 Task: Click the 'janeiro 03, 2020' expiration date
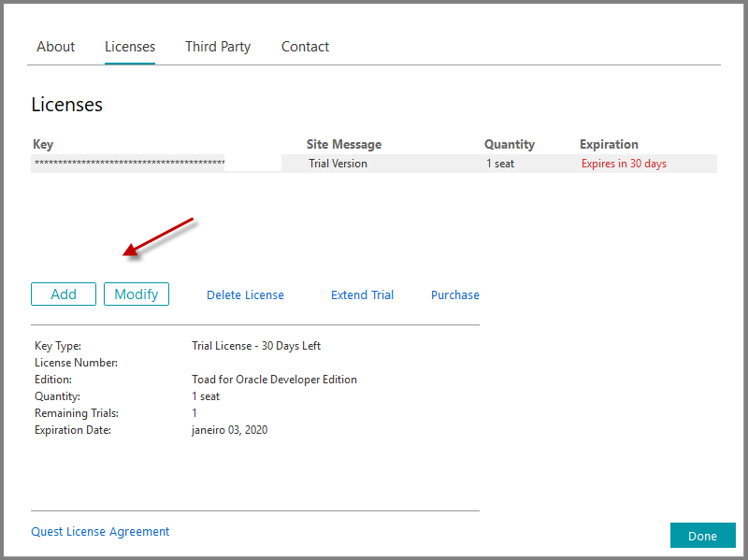tap(229, 430)
